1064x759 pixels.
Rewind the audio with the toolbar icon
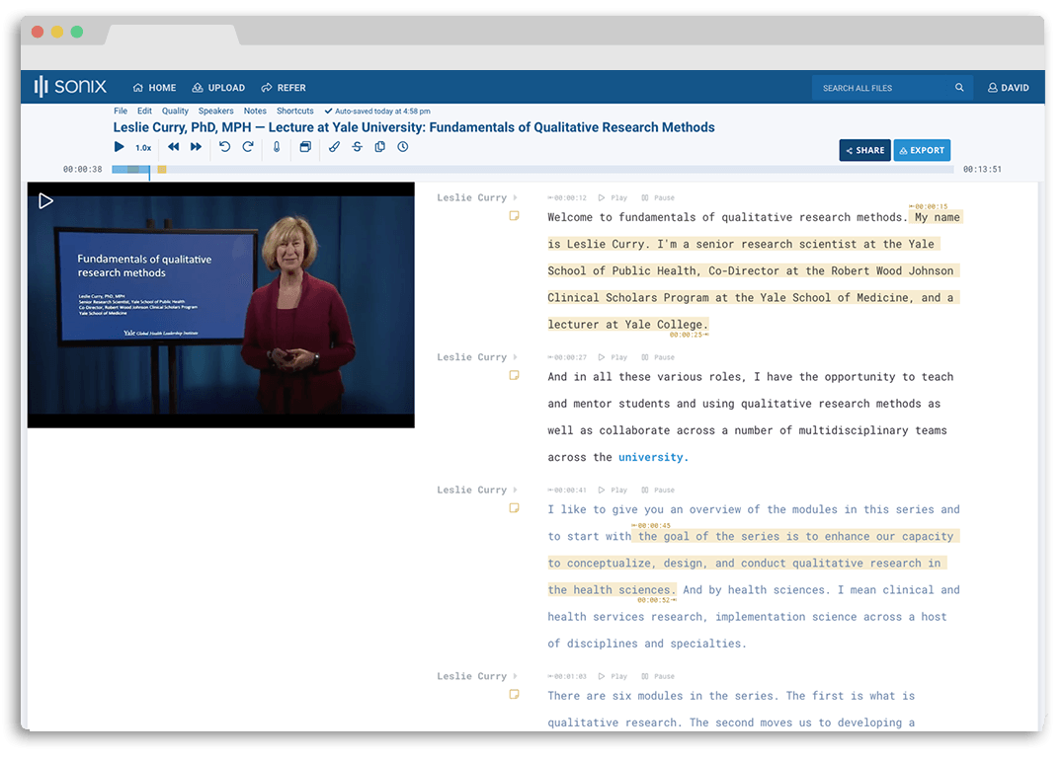tap(173, 146)
